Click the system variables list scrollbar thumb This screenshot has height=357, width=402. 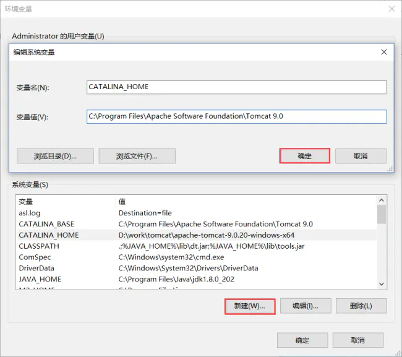382,215
